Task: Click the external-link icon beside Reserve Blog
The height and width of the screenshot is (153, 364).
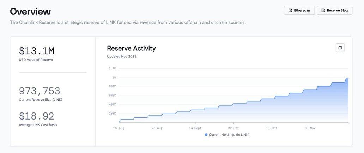Action: point(323,11)
